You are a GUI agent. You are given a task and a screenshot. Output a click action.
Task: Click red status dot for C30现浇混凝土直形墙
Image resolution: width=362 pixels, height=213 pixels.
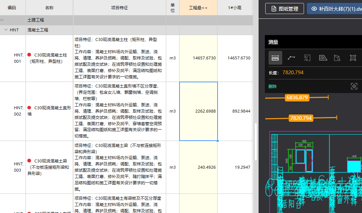click(x=29, y=108)
